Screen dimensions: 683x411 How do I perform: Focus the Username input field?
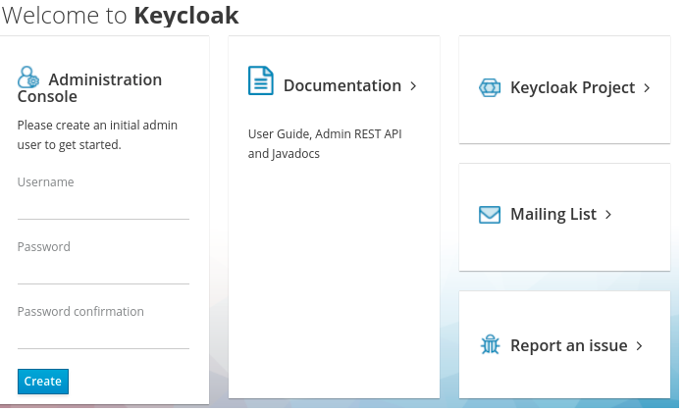103,207
